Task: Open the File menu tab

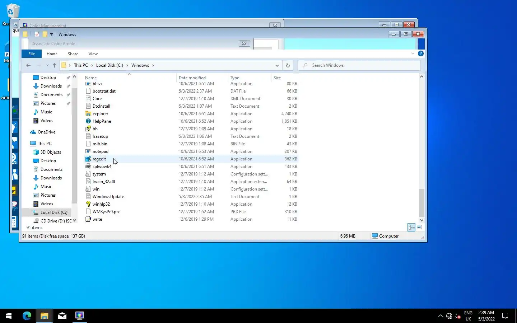Action: click(32, 54)
